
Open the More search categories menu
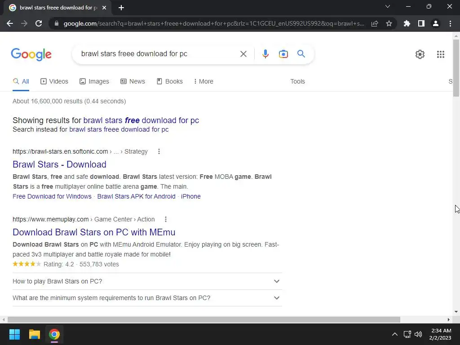[203, 81]
